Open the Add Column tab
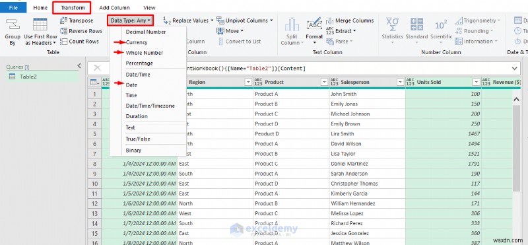Image resolution: width=528 pixels, height=245 pixels. [x=114, y=8]
